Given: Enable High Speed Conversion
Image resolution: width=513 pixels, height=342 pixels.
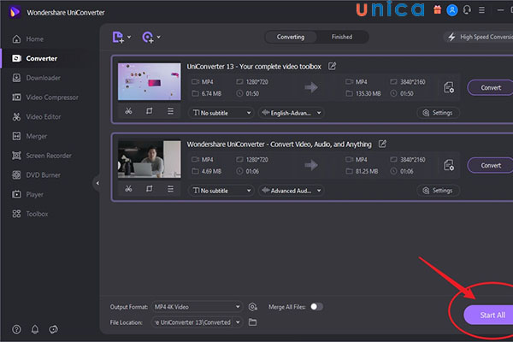Looking at the screenshot, I should (477, 38).
